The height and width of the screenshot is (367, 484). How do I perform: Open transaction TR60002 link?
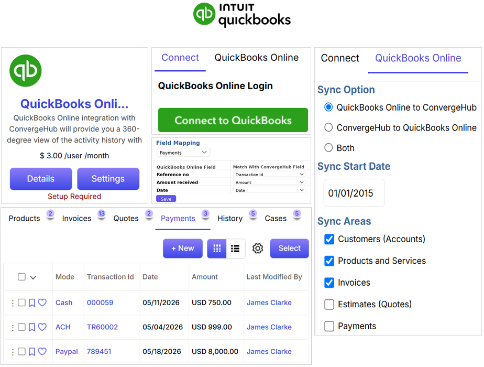point(102,327)
